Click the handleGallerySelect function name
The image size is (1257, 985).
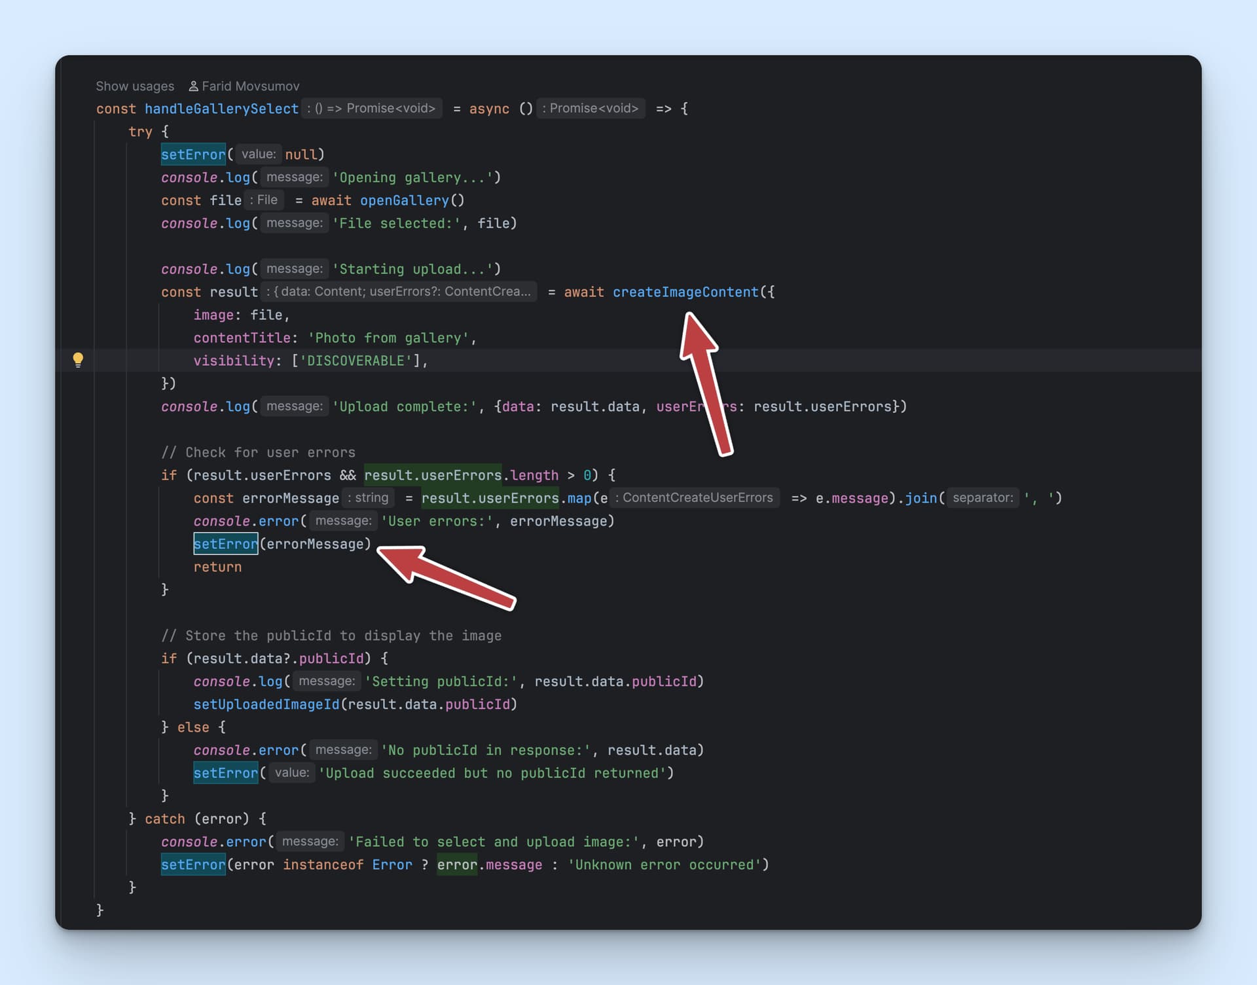[x=221, y=109]
